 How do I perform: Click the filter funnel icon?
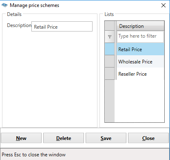110,37
